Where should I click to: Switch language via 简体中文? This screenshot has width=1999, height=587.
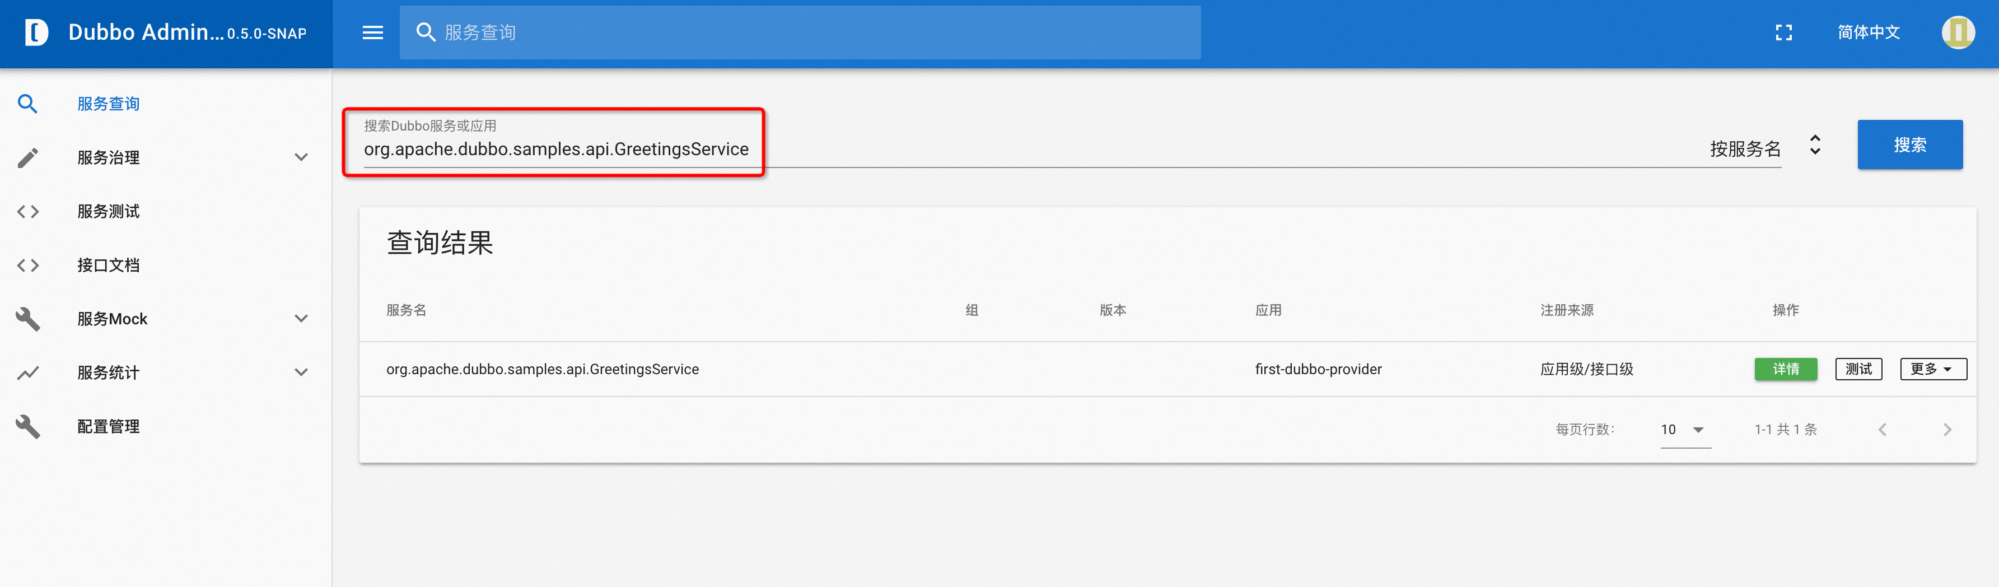(x=1868, y=32)
